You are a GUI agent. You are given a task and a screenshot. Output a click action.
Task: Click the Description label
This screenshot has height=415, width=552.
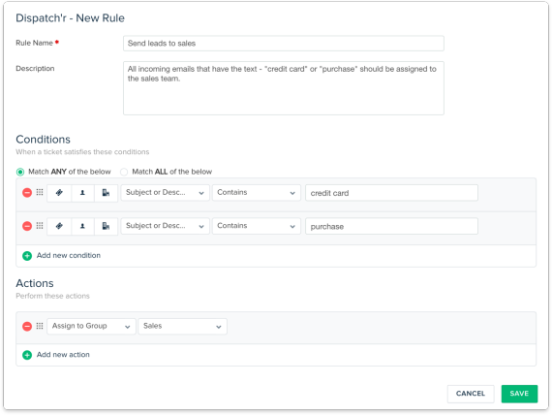(x=35, y=69)
